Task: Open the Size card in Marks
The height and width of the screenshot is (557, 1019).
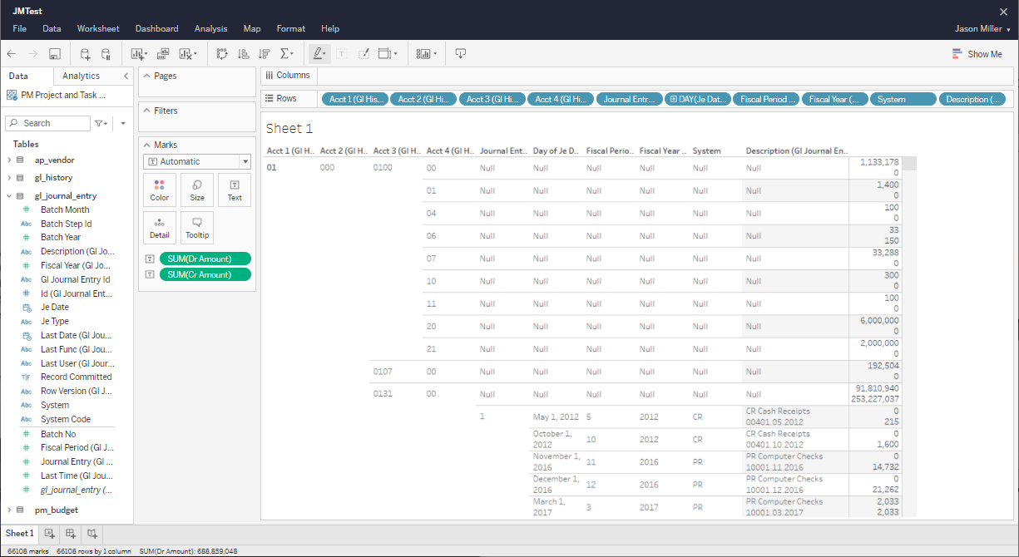Action: [197, 190]
